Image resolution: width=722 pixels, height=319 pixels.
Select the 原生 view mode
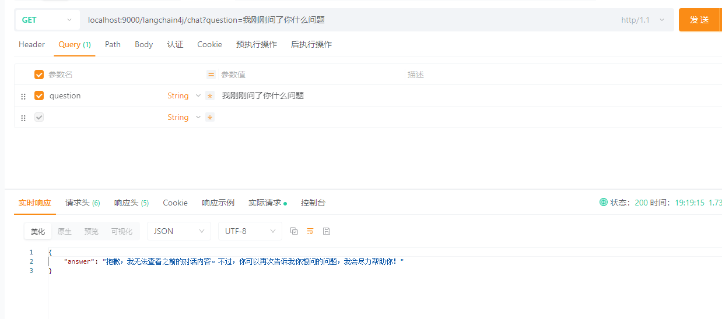click(65, 231)
